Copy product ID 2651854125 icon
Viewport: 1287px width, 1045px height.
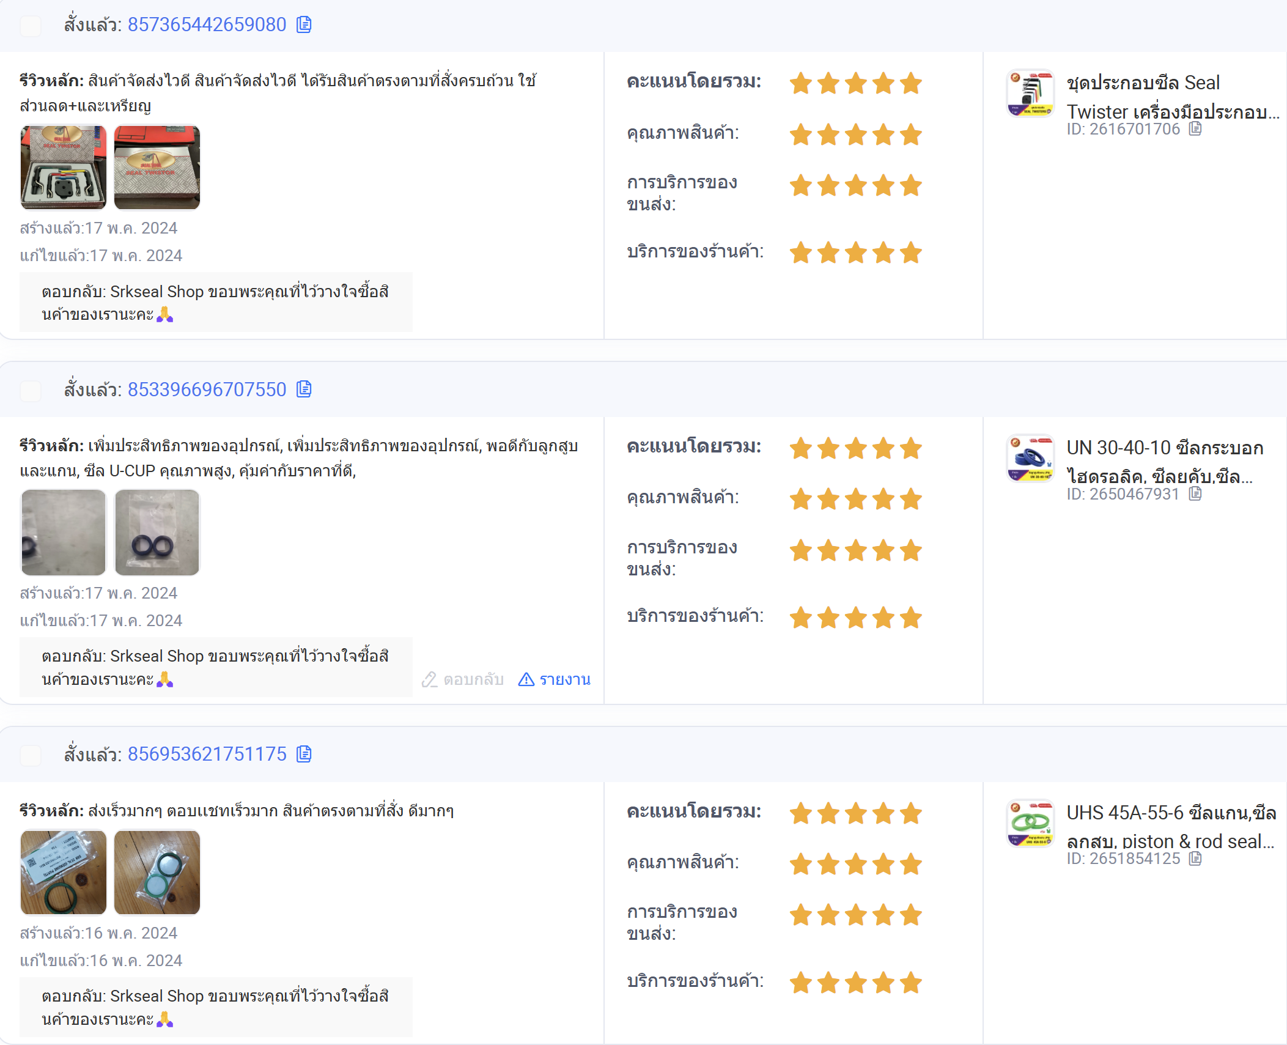[x=1195, y=859]
